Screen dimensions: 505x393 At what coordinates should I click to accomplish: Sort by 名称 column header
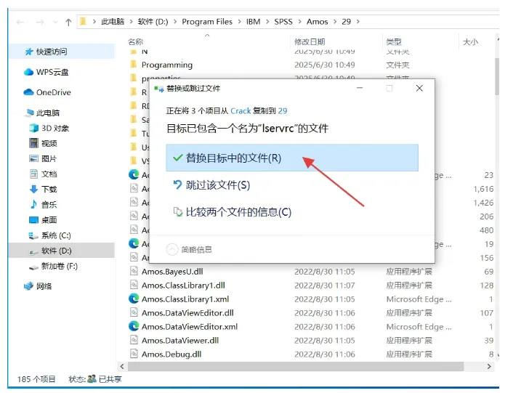(x=136, y=41)
